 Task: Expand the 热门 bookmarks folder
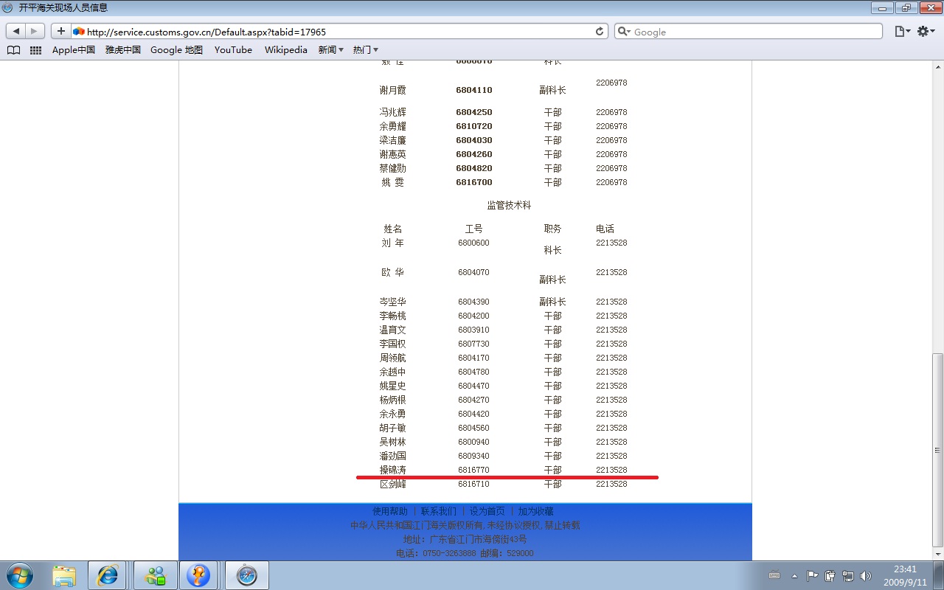pyautogui.click(x=365, y=50)
